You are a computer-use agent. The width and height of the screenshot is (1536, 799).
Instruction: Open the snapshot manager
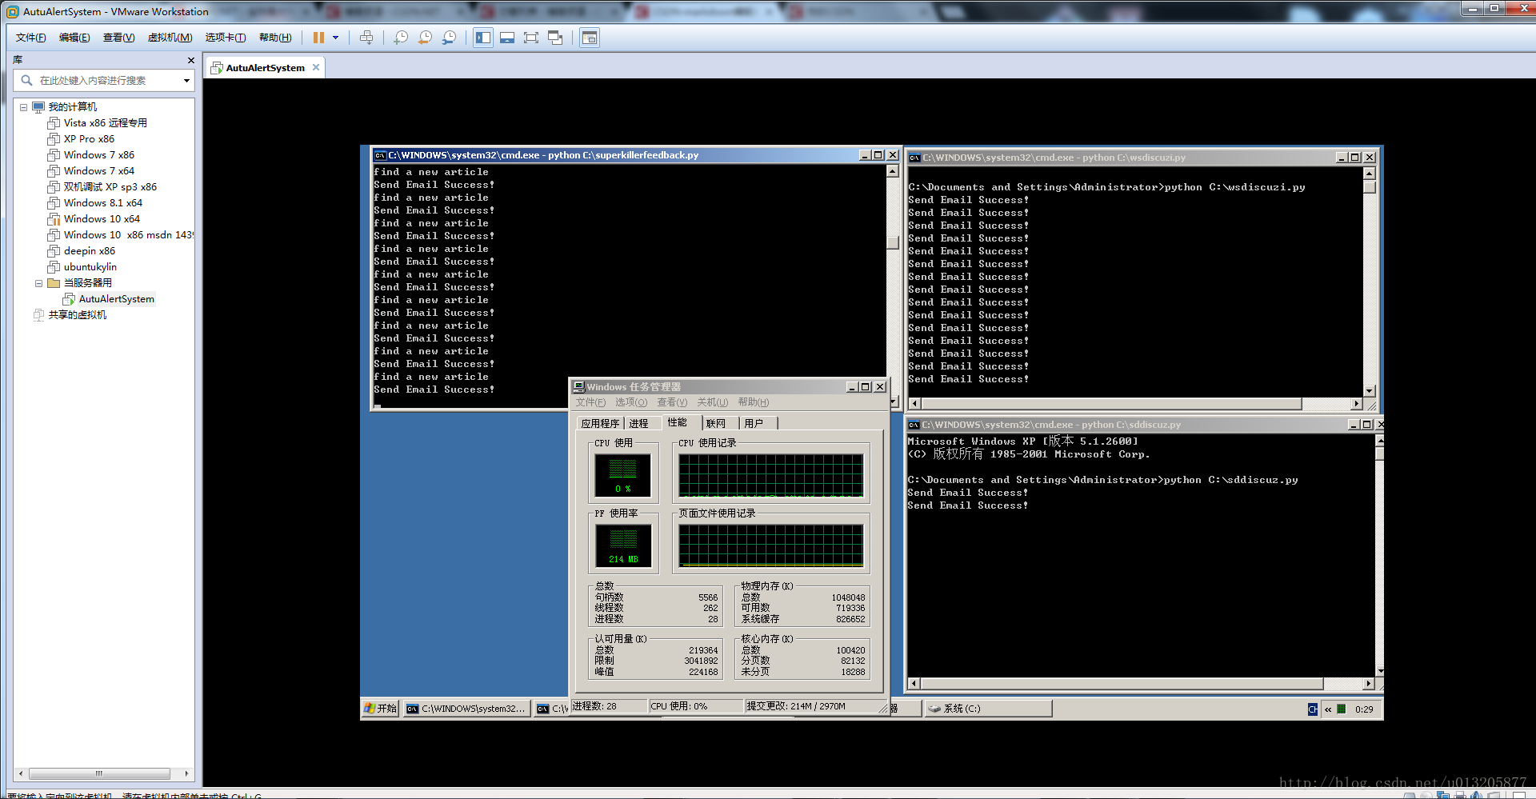[449, 38]
